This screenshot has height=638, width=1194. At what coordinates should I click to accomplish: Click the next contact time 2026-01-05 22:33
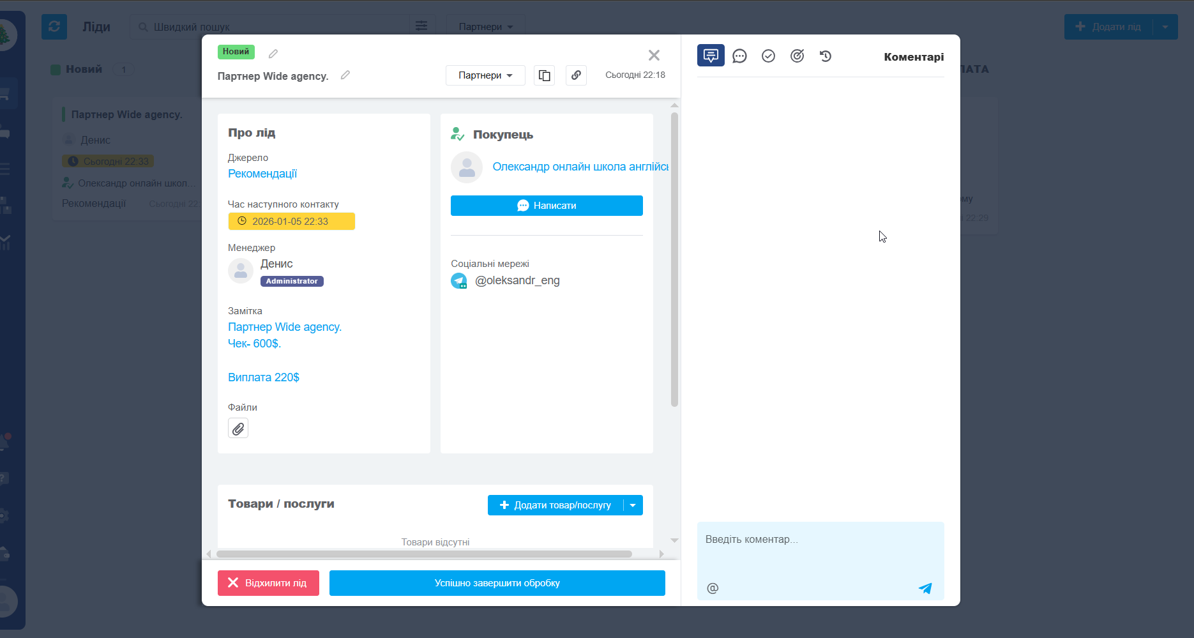[291, 221]
